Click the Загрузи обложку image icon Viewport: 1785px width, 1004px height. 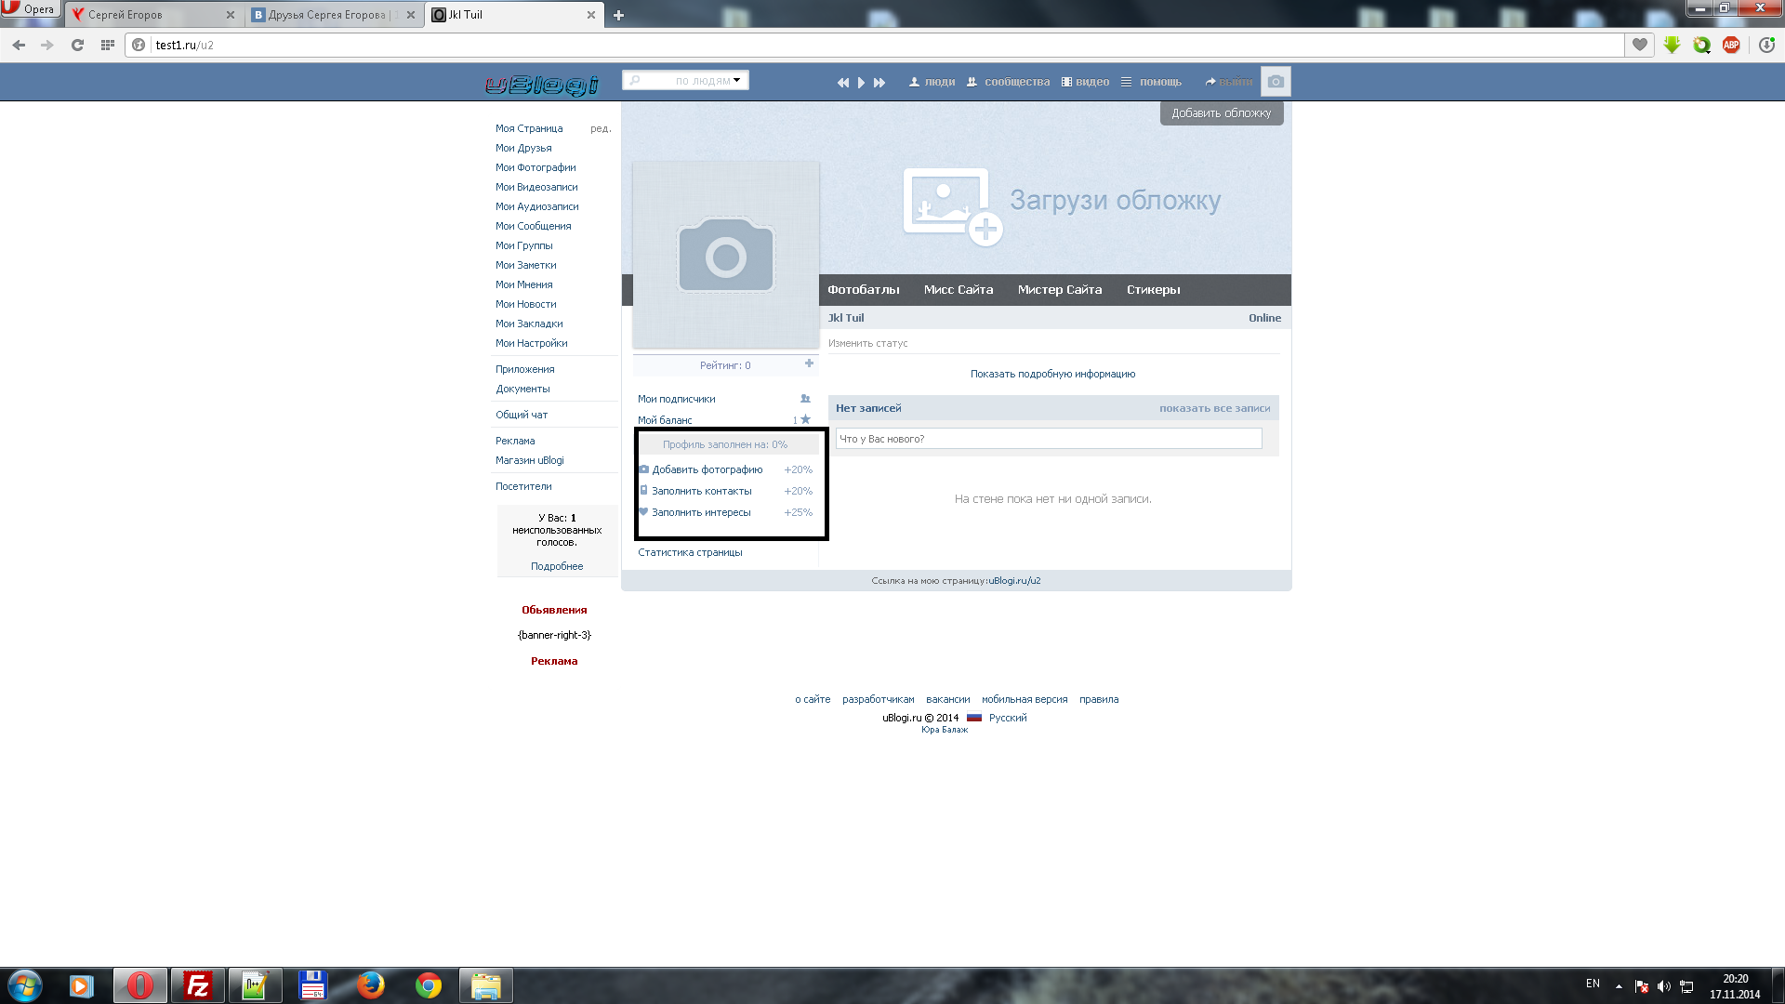951,205
